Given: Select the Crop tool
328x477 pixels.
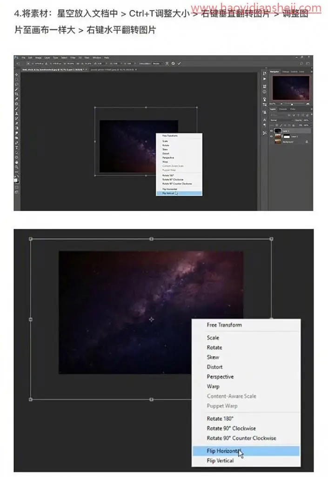Looking at the screenshot, I should [x=16, y=94].
